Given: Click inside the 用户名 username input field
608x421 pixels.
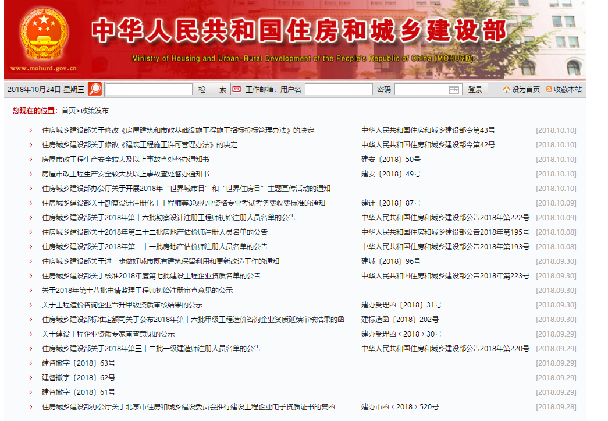Looking at the screenshot, I should 337,89.
